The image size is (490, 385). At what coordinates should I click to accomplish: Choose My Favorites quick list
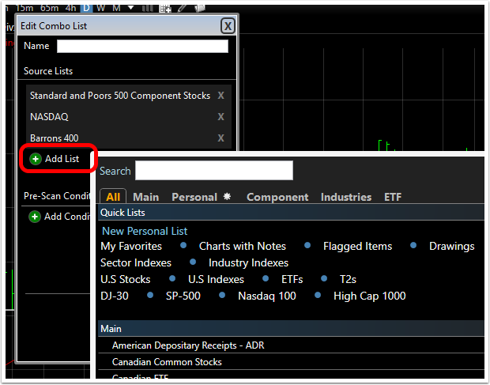click(x=131, y=246)
